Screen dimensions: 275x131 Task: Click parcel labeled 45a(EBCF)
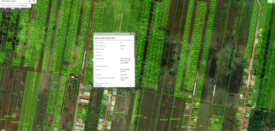click(x=119, y=112)
